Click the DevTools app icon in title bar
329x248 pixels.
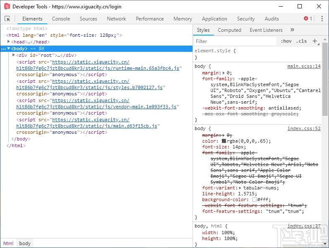click(7, 6)
